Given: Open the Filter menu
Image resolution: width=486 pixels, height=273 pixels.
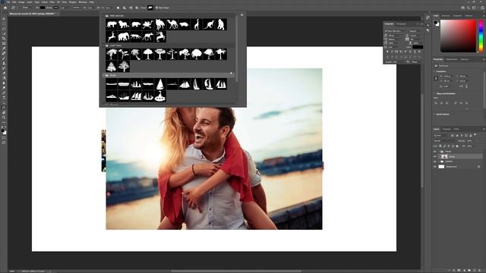Looking at the screenshot, I should click(52, 2).
